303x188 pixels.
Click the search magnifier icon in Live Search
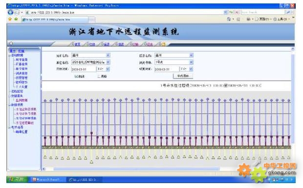click(x=288, y=12)
